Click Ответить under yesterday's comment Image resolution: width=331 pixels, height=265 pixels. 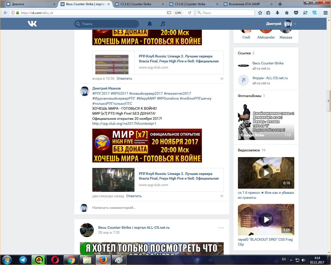(x=124, y=79)
